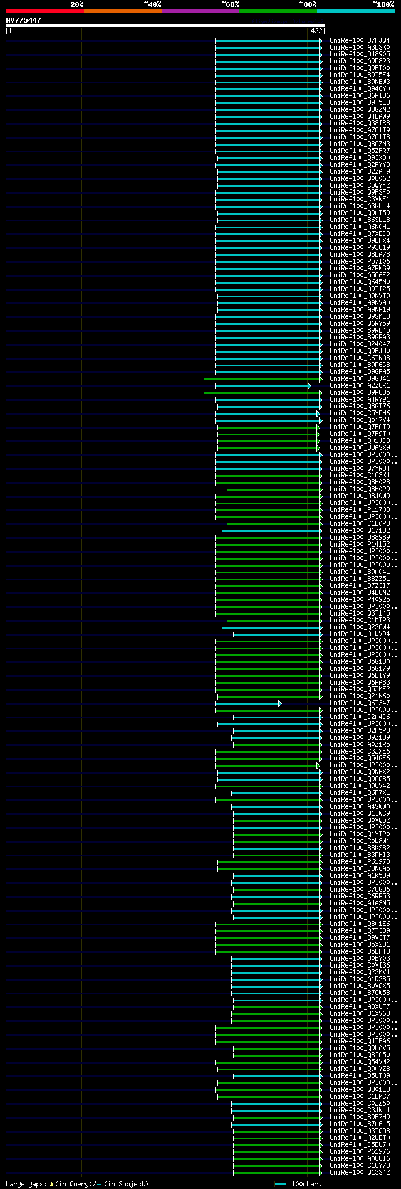This screenshot has height=1189, width=401.
Task: Click the green ~80% identity legend segment
Action: click(278, 11)
